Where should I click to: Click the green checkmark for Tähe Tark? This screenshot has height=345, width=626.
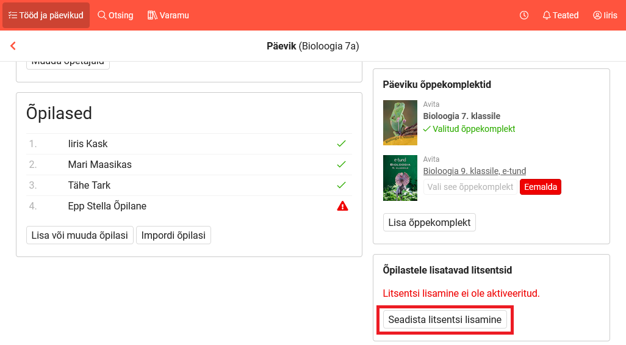[342, 185]
